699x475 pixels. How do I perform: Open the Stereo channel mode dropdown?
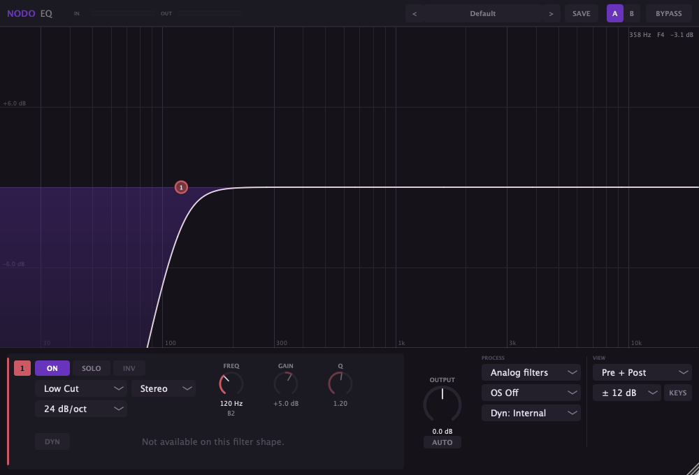tap(164, 388)
